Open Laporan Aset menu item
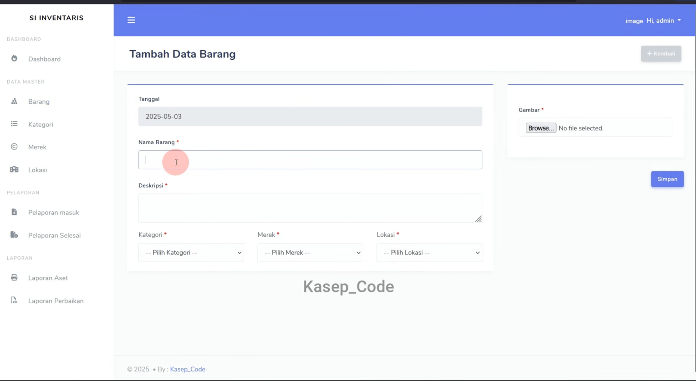Screen dimensions: 696x381 pos(48,278)
